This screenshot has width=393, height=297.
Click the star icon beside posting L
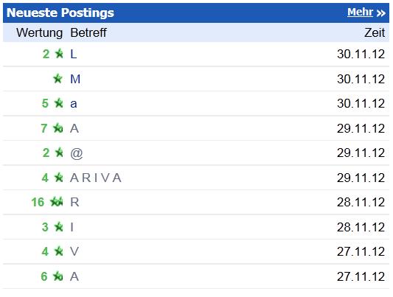coord(59,53)
